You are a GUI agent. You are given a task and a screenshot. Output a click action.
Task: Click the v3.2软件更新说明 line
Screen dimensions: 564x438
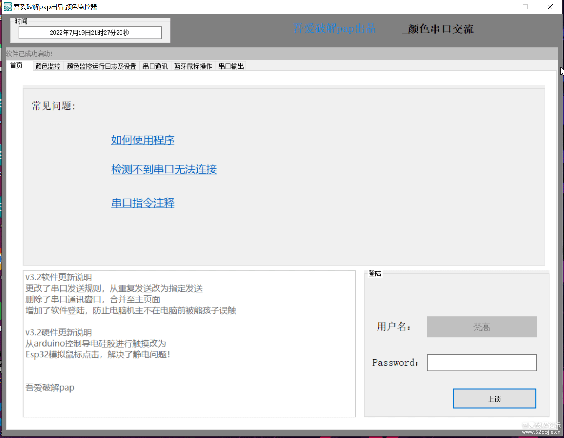pos(59,277)
